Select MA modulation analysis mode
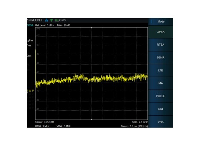 160,83
